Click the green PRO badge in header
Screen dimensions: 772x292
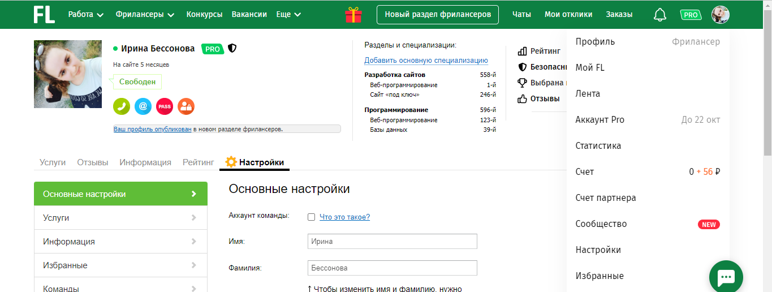(x=691, y=15)
